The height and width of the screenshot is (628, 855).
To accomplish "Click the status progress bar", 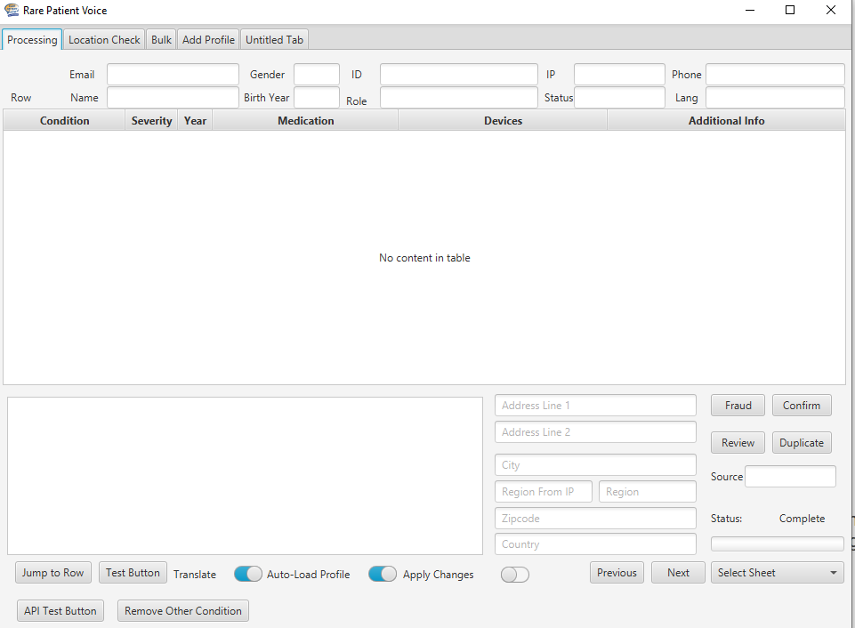I will (777, 543).
